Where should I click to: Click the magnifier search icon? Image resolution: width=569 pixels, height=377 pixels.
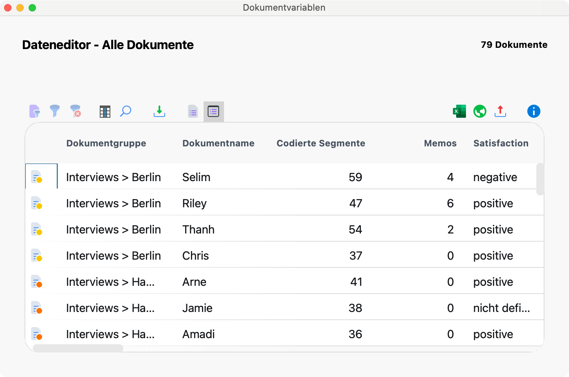(x=126, y=111)
